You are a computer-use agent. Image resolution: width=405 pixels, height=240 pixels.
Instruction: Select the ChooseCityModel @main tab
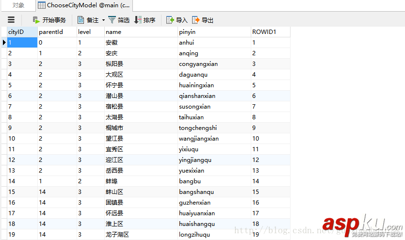point(84,5)
